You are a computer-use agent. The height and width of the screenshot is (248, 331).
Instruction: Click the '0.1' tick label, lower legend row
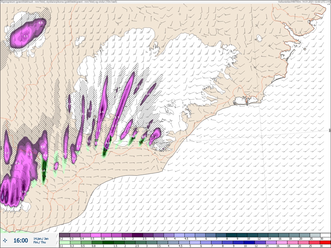click(61, 246)
